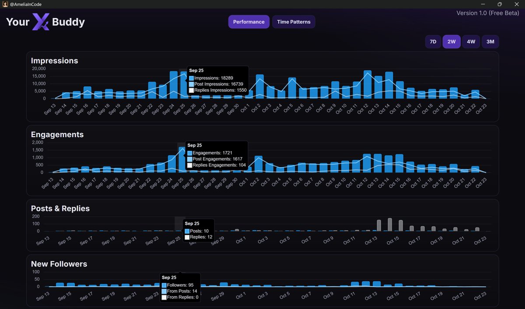525x309 pixels.
Task: Click the Replies Impressions swatch in tooltip
Action: point(192,90)
